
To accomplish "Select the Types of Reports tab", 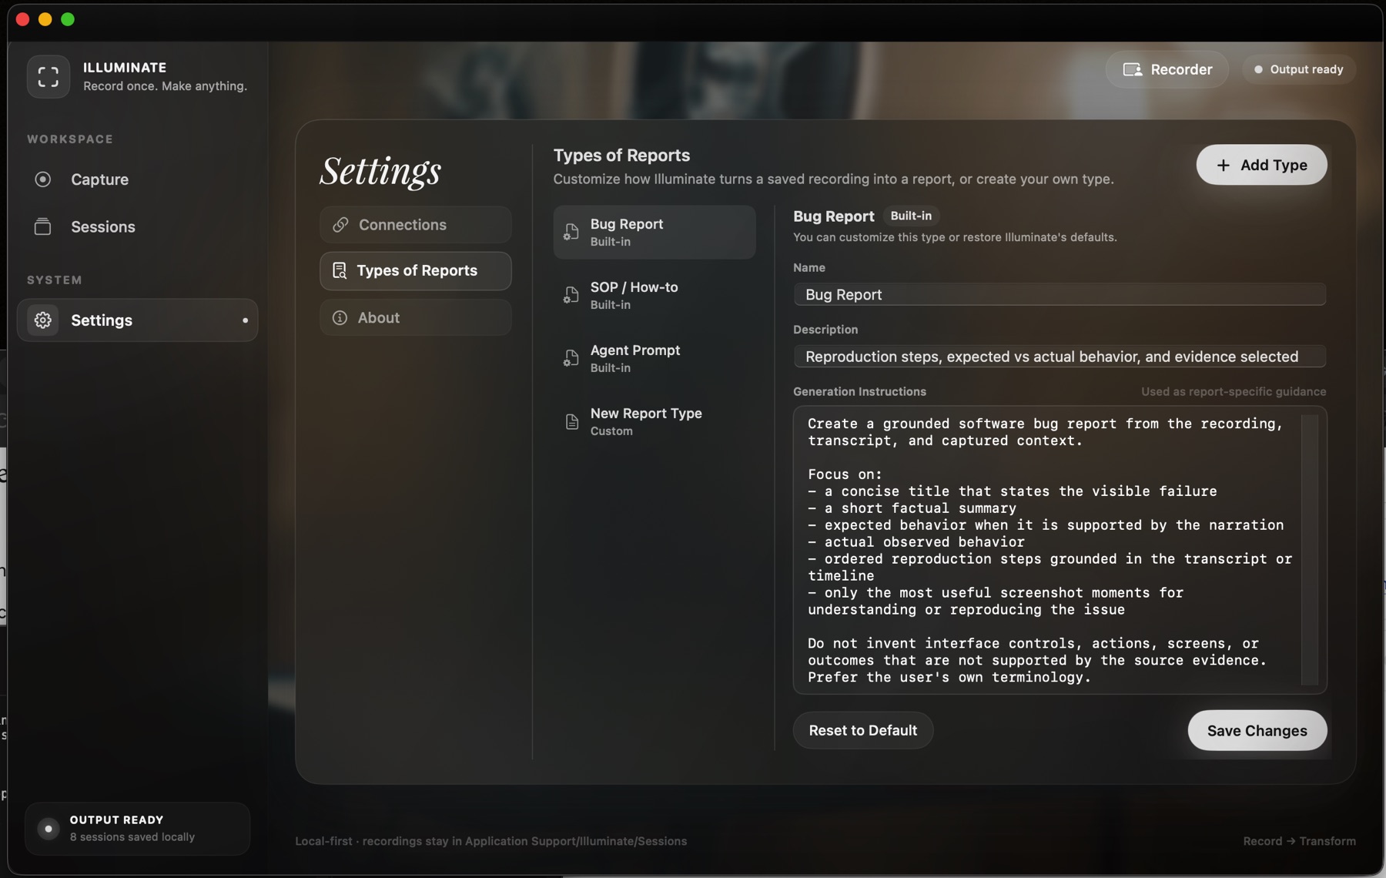I will pyautogui.click(x=416, y=270).
